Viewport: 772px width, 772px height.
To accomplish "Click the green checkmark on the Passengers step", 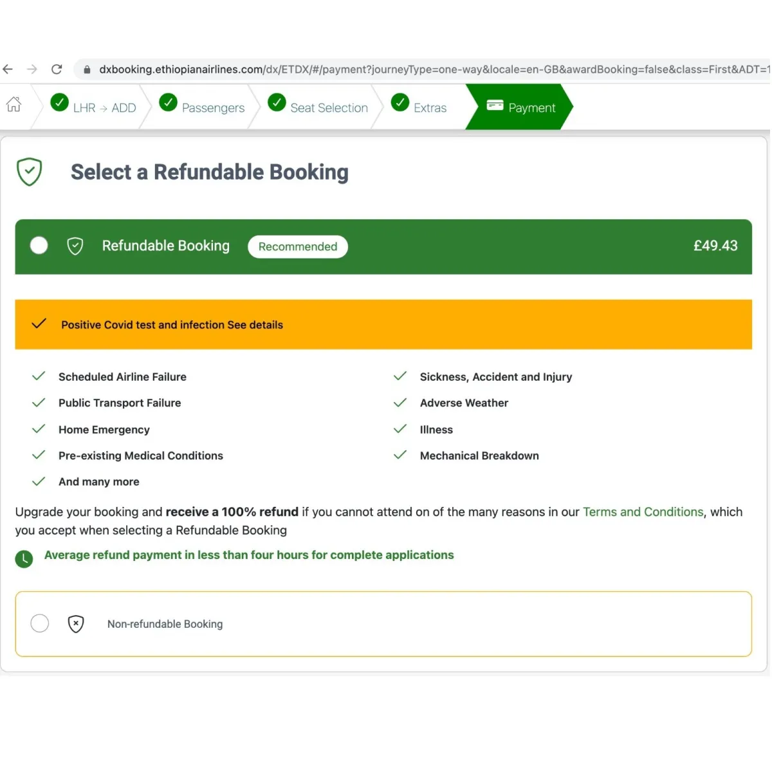I will coord(168,102).
